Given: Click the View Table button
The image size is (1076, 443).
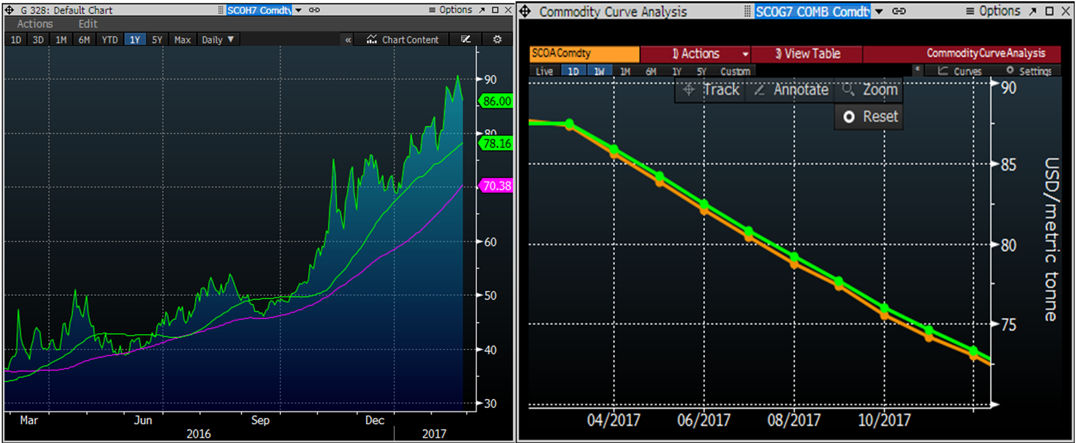Looking at the screenshot, I should coord(807,54).
